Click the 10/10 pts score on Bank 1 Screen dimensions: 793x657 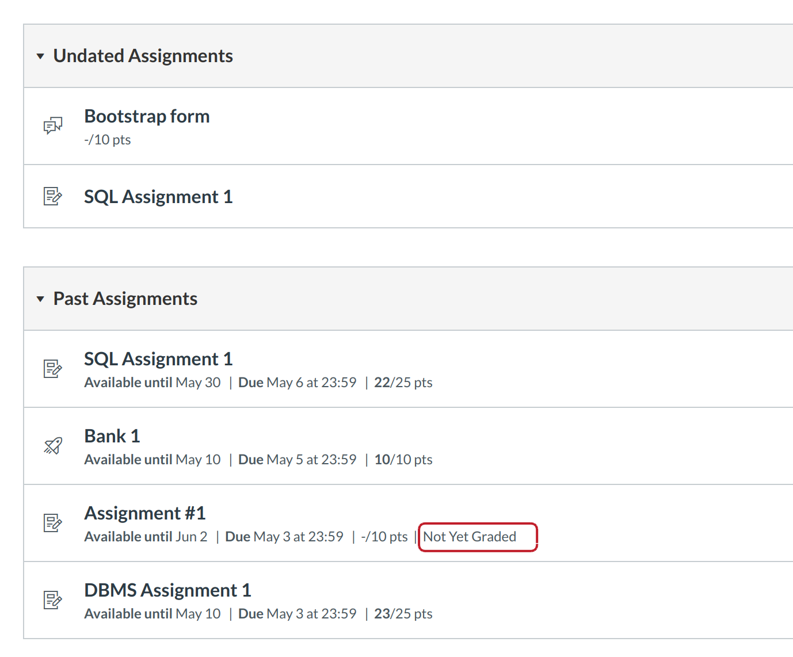403,460
